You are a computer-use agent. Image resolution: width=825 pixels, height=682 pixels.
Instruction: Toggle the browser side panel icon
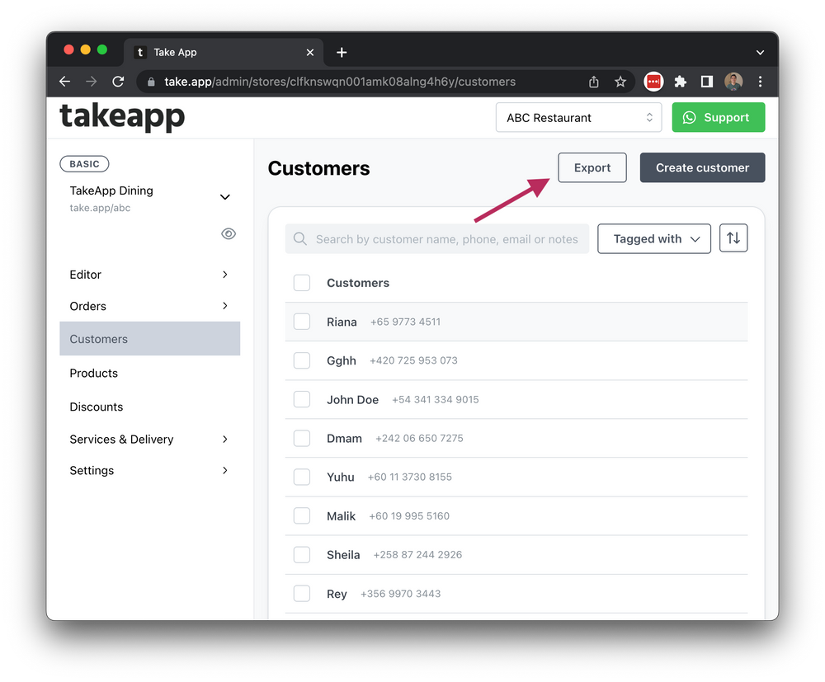[707, 82]
